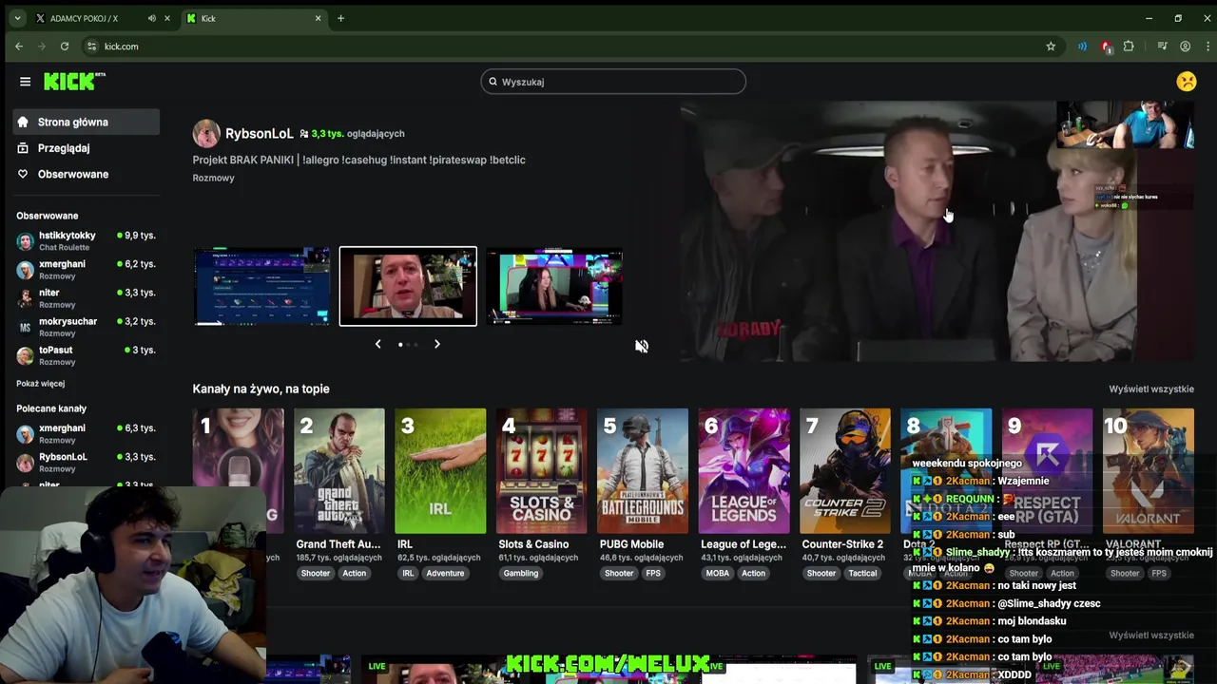The image size is (1217, 684).
Task: Click Wyświetl wszystkie next to top channels
Action: tap(1151, 389)
